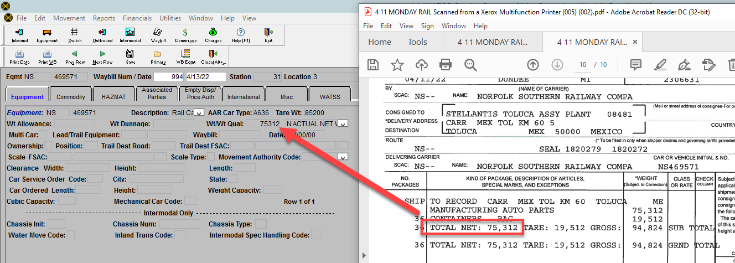Go to previous PDF page arrow
The width and height of the screenshot is (735, 263).
point(532,65)
